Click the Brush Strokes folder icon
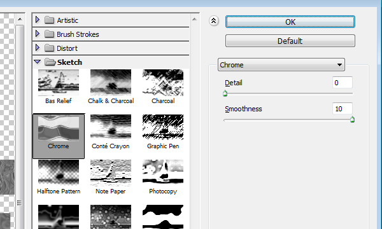Viewport: 382px width, 229px height. (x=50, y=34)
